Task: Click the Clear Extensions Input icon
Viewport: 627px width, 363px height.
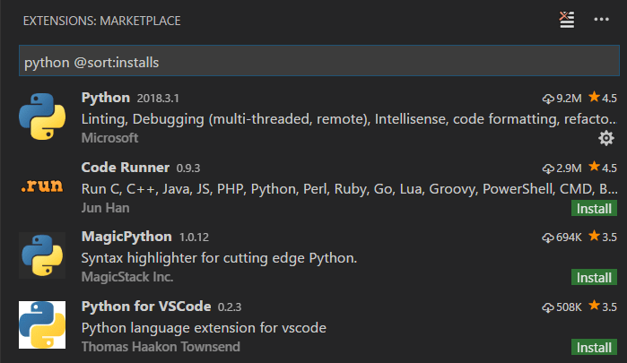Action: 566,20
